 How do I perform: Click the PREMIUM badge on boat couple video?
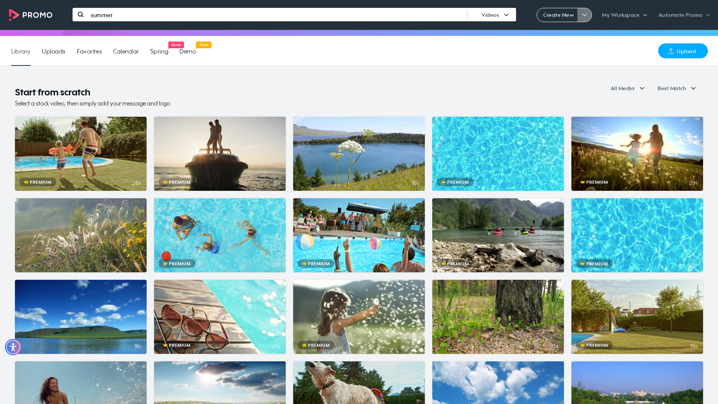click(177, 182)
